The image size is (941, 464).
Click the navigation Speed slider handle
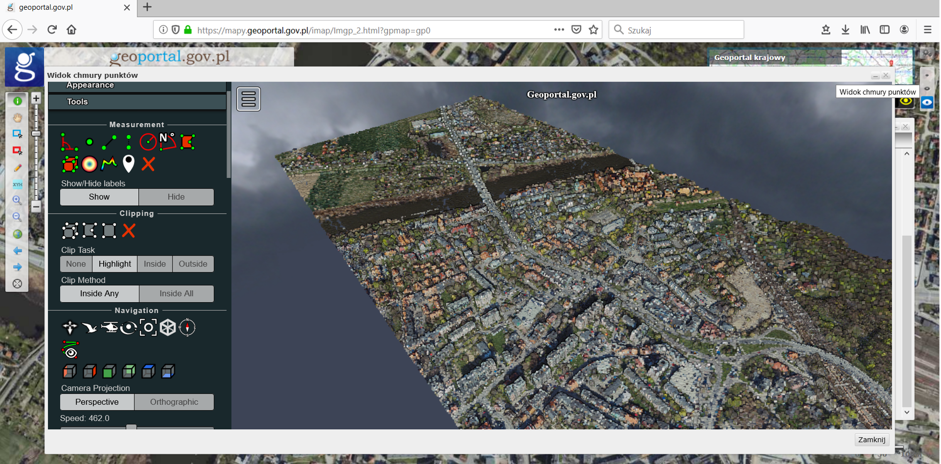click(x=131, y=427)
